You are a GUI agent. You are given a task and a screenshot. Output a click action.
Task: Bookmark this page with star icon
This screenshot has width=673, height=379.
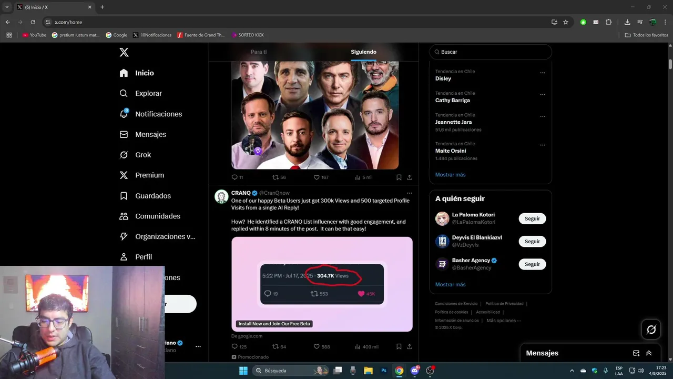[566, 22]
